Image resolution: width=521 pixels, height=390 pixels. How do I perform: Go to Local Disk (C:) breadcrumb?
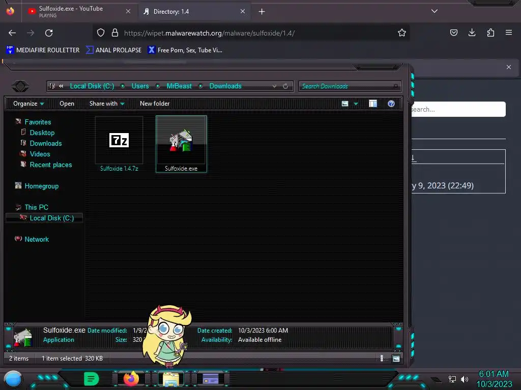tap(92, 86)
